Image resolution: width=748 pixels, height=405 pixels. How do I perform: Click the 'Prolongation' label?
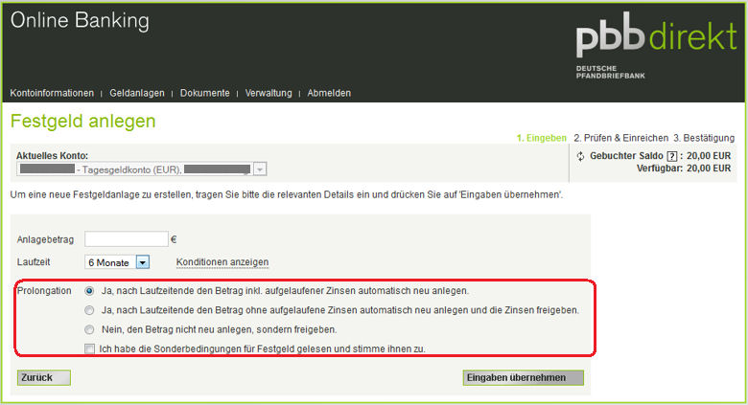44,291
